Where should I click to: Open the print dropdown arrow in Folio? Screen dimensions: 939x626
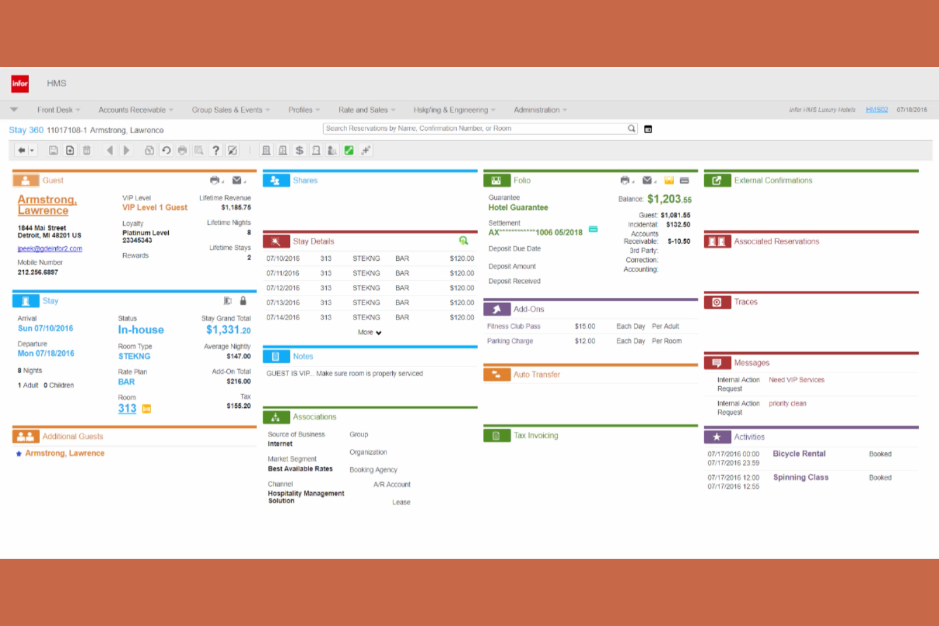pos(633,183)
